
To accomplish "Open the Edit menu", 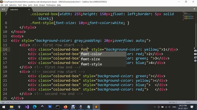I will (x=6, y=5).
